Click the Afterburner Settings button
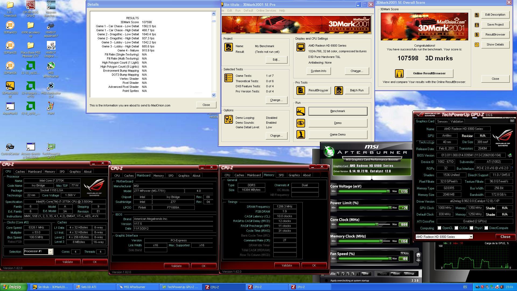This screenshot has width=517, height=291. (x=409, y=273)
